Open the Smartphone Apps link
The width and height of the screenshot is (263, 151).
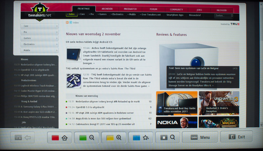pyautogui.click(x=175, y=15)
